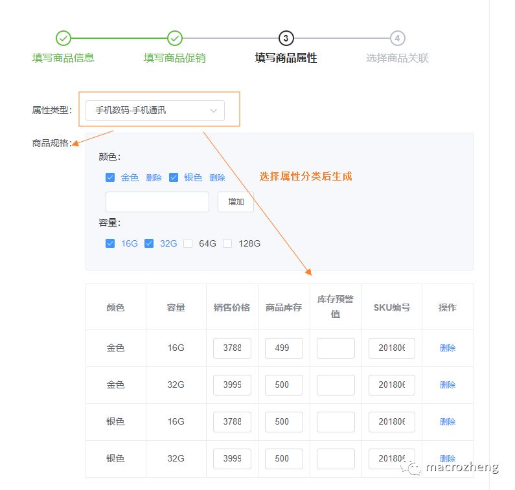This screenshot has height=490, width=515.
Task: Click step 2 checkmark icon 填写商品促销
Action: [175, 38]
